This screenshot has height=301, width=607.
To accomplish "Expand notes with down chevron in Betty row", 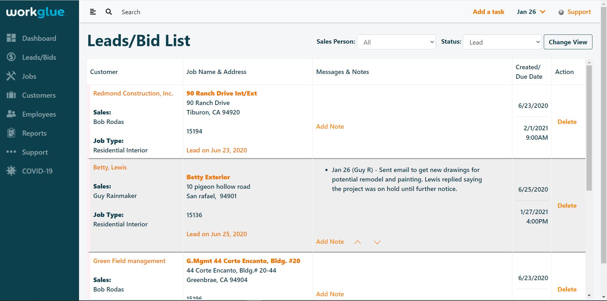I will (x=377, y=242).
